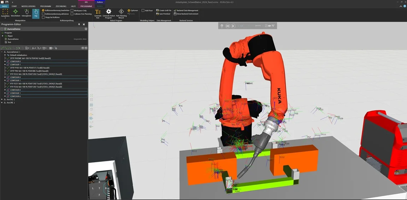Viewport: 407px width, 200px height.
Task: Pin the Programm-Editor panel
Action: pyautogui.click(x=79, y=24)
